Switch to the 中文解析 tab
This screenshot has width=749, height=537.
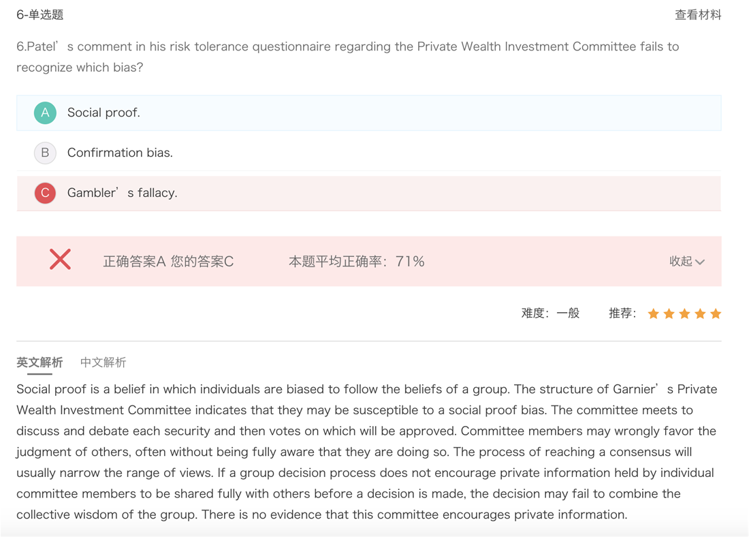click(x=103, y=363)
